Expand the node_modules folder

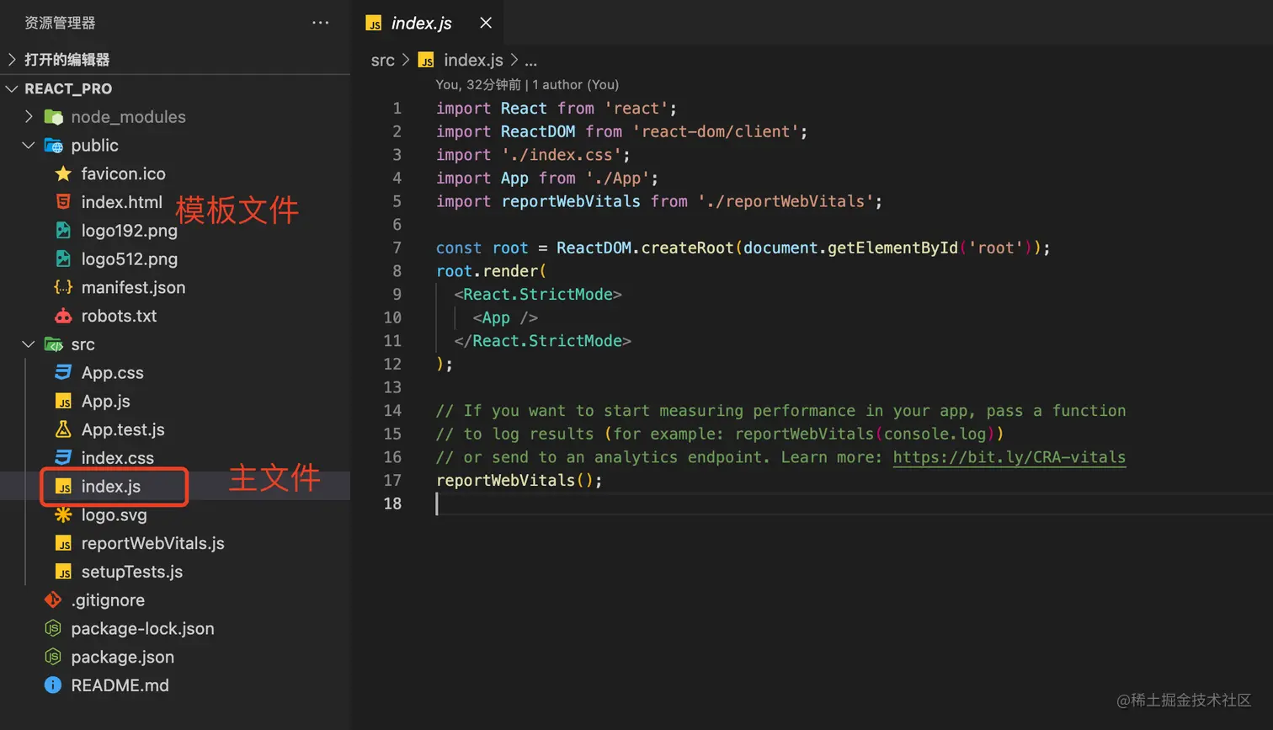(x=29, y=117)
